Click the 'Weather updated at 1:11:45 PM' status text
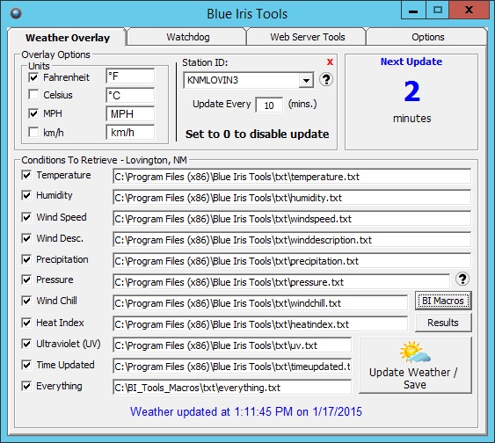This screenshot has width=495, height=443. click(x=246, y=411)
